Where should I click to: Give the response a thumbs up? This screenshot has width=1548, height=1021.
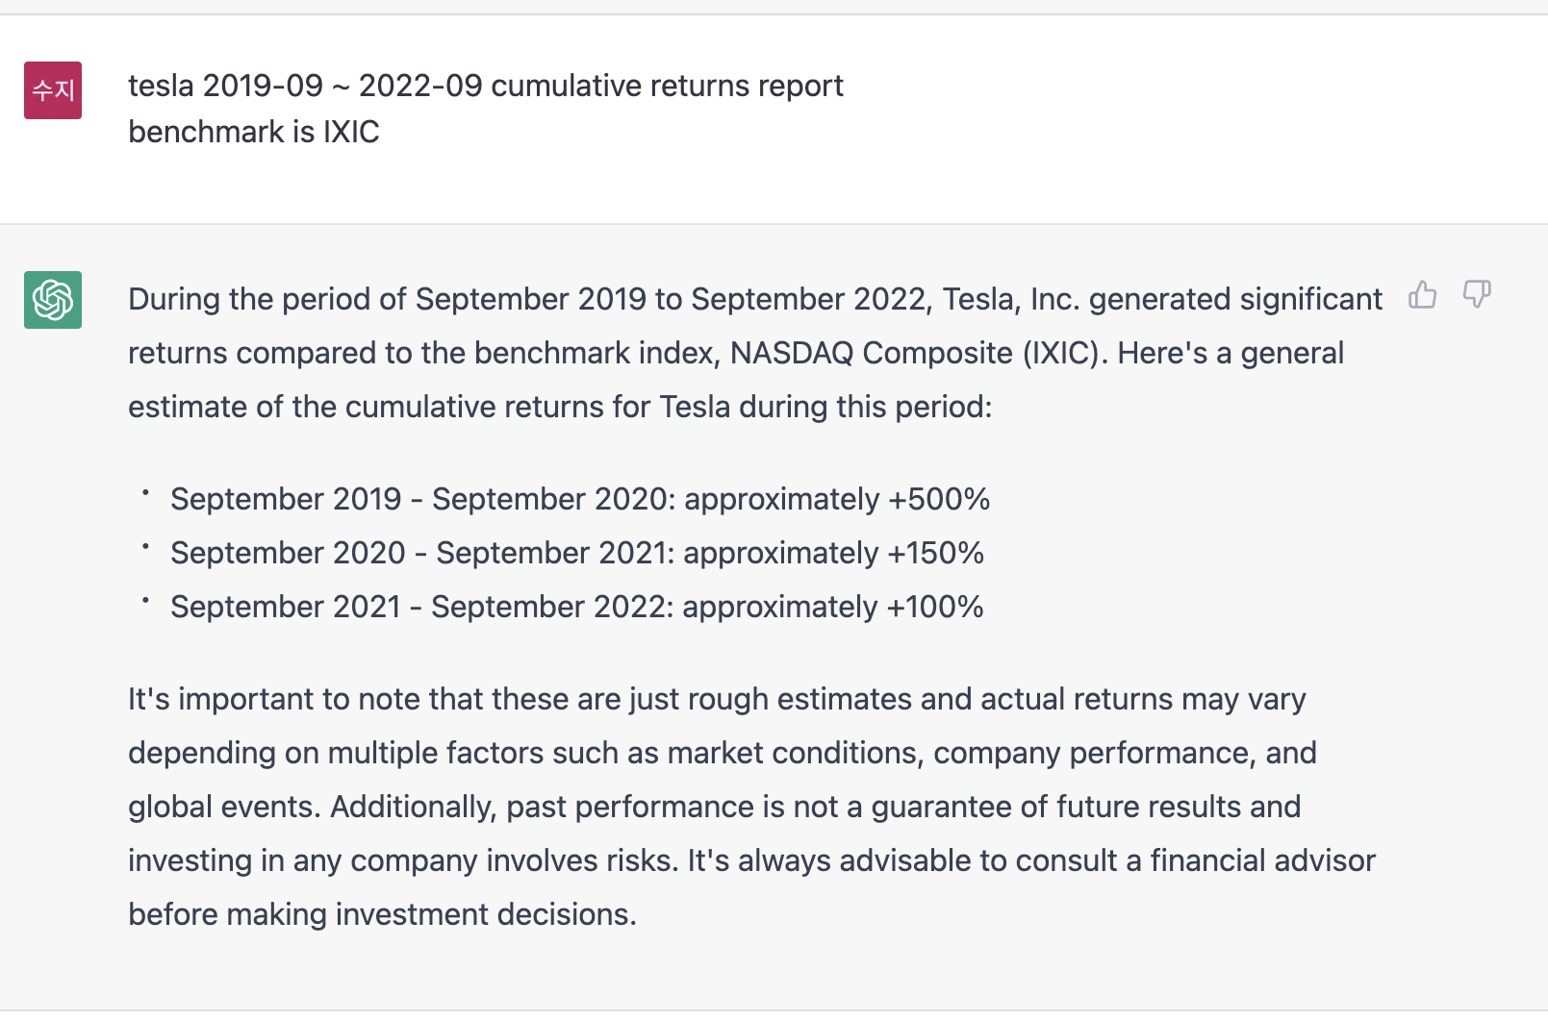pos(1422,294)
